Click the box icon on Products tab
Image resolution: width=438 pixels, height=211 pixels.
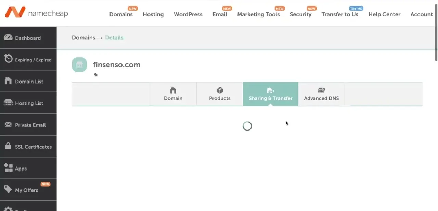220,90
